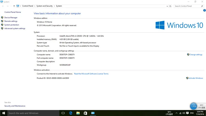
Task: Click the System window taskbar icon
Action: (93, 113)
